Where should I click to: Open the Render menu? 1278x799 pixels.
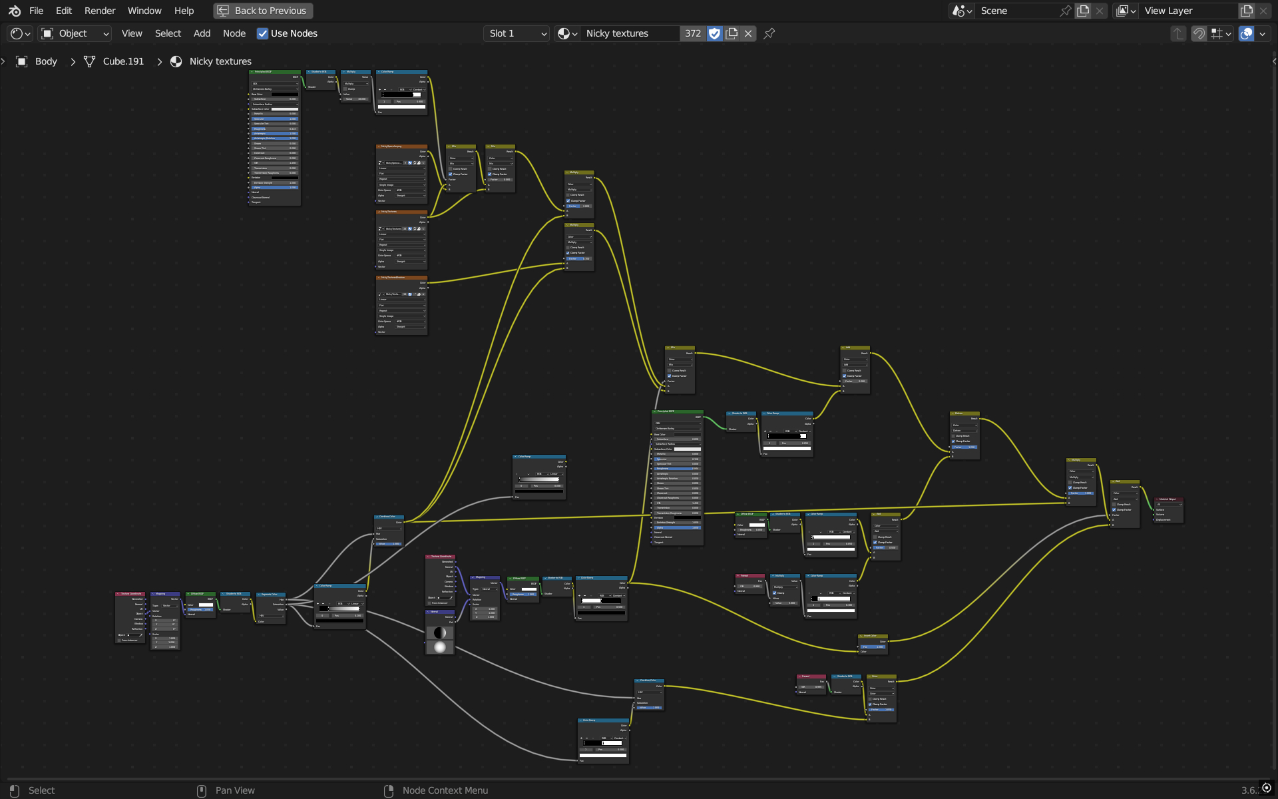pyautogui.click(x=100, y=11)
